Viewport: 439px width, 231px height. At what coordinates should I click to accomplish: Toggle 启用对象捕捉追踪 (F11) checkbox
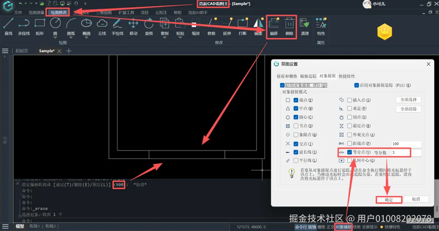(357, 85)
